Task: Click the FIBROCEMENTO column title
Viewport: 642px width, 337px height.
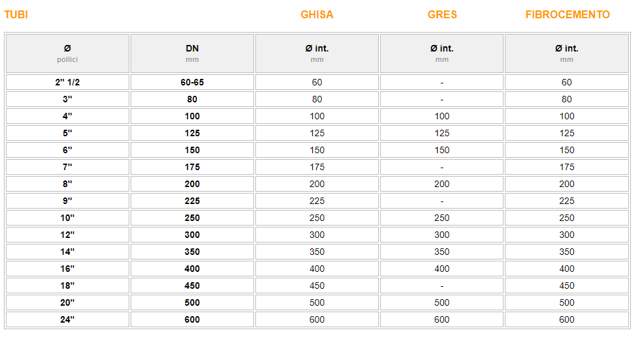Action: pyautogui.click(x=568, y=15)
